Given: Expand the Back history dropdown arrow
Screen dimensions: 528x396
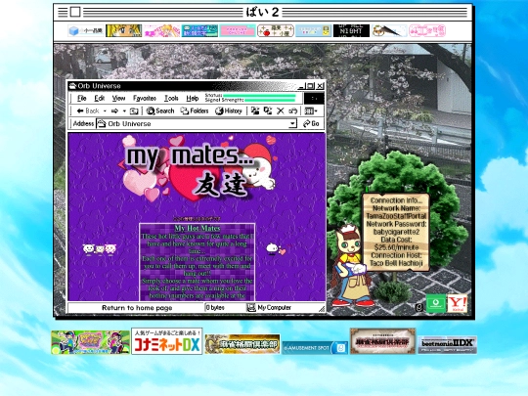Looking at the screenshot, I should click(105, 110).
